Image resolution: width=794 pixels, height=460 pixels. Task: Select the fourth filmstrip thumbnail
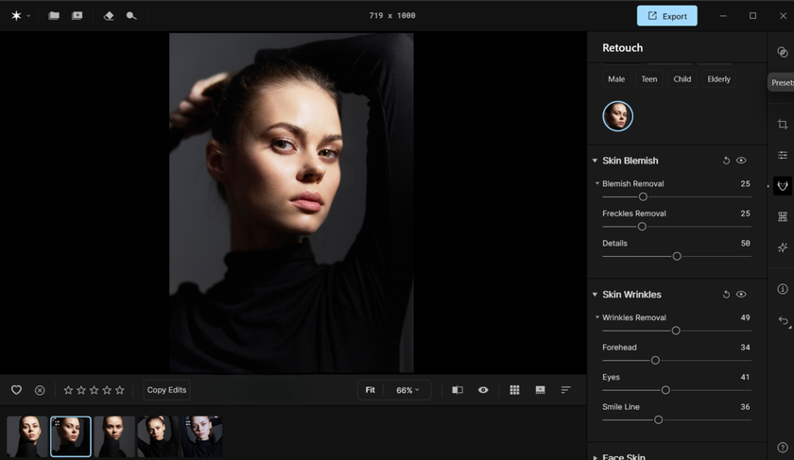[x=158, y=436]
